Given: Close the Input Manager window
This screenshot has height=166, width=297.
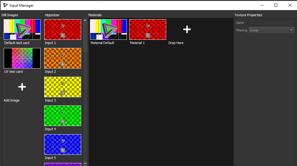Looking at the screenshot, I should pos(290,5).
